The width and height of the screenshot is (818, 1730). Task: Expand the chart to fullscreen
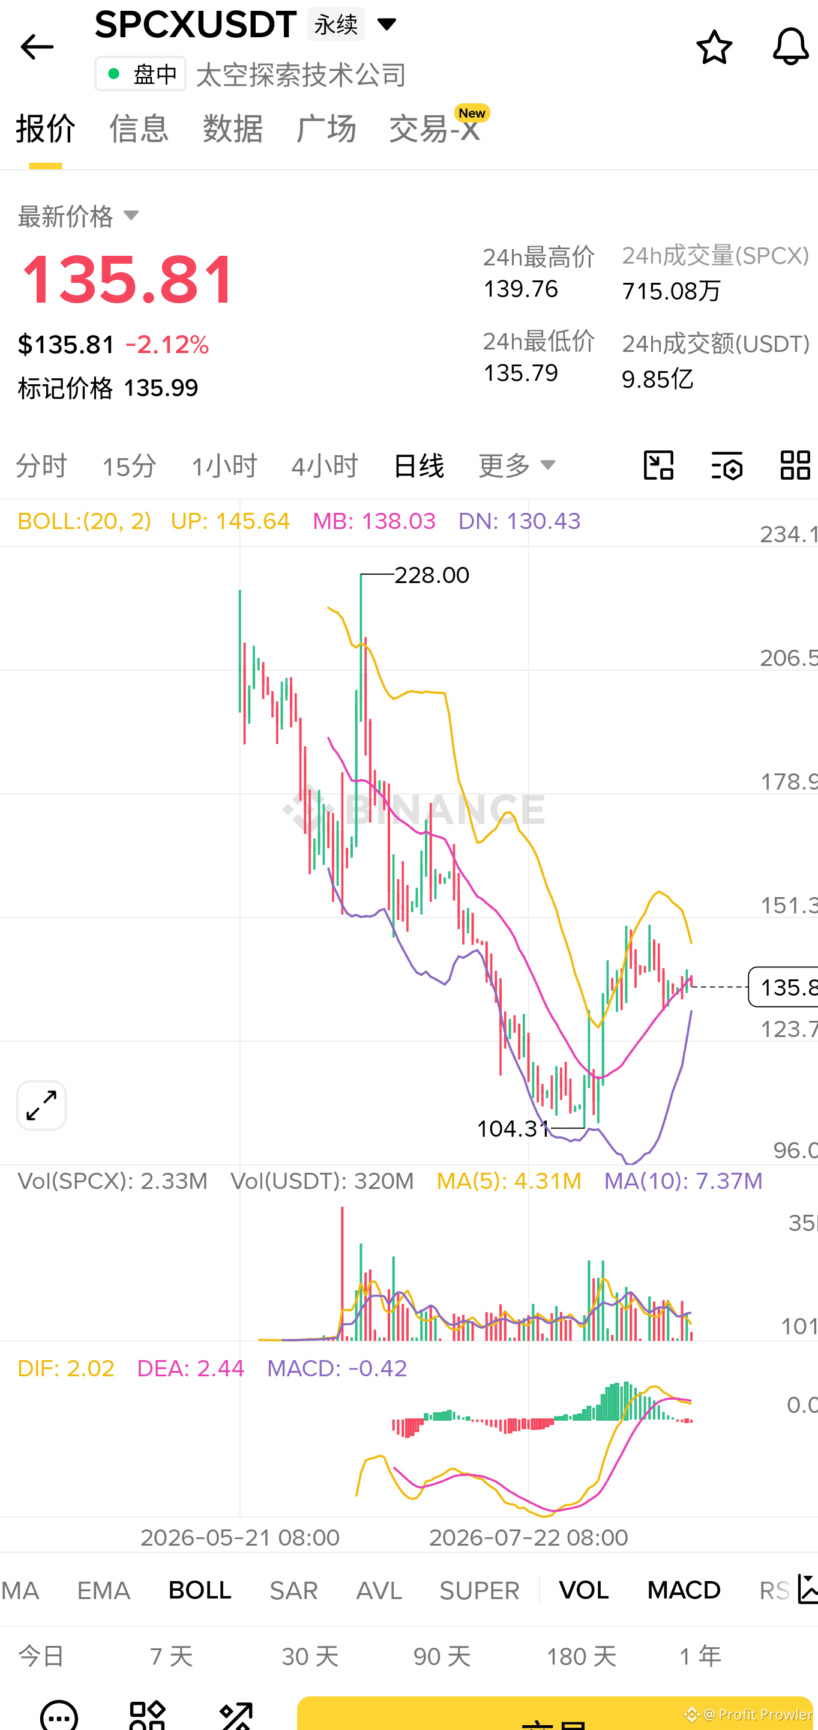(x=41, y=1105)
